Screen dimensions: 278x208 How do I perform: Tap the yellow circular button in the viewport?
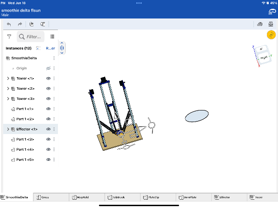pyautogui.click(x=271, y=35)
